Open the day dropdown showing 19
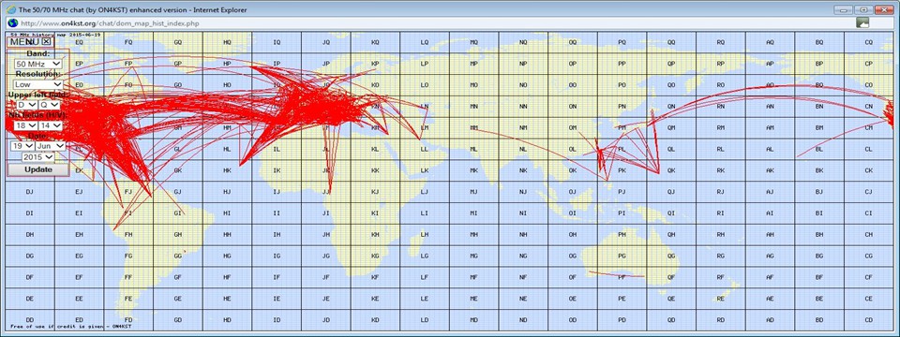 pos(22,146)
